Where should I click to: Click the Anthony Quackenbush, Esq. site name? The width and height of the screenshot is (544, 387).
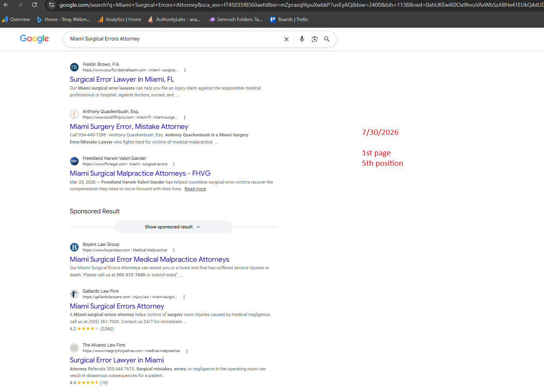tap(111, 111)
